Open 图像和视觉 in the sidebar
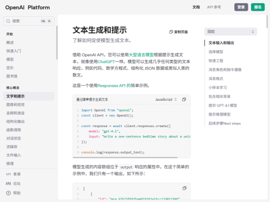Image resolution: width=270 pixels, height=202 pixels. pos(16,105)
